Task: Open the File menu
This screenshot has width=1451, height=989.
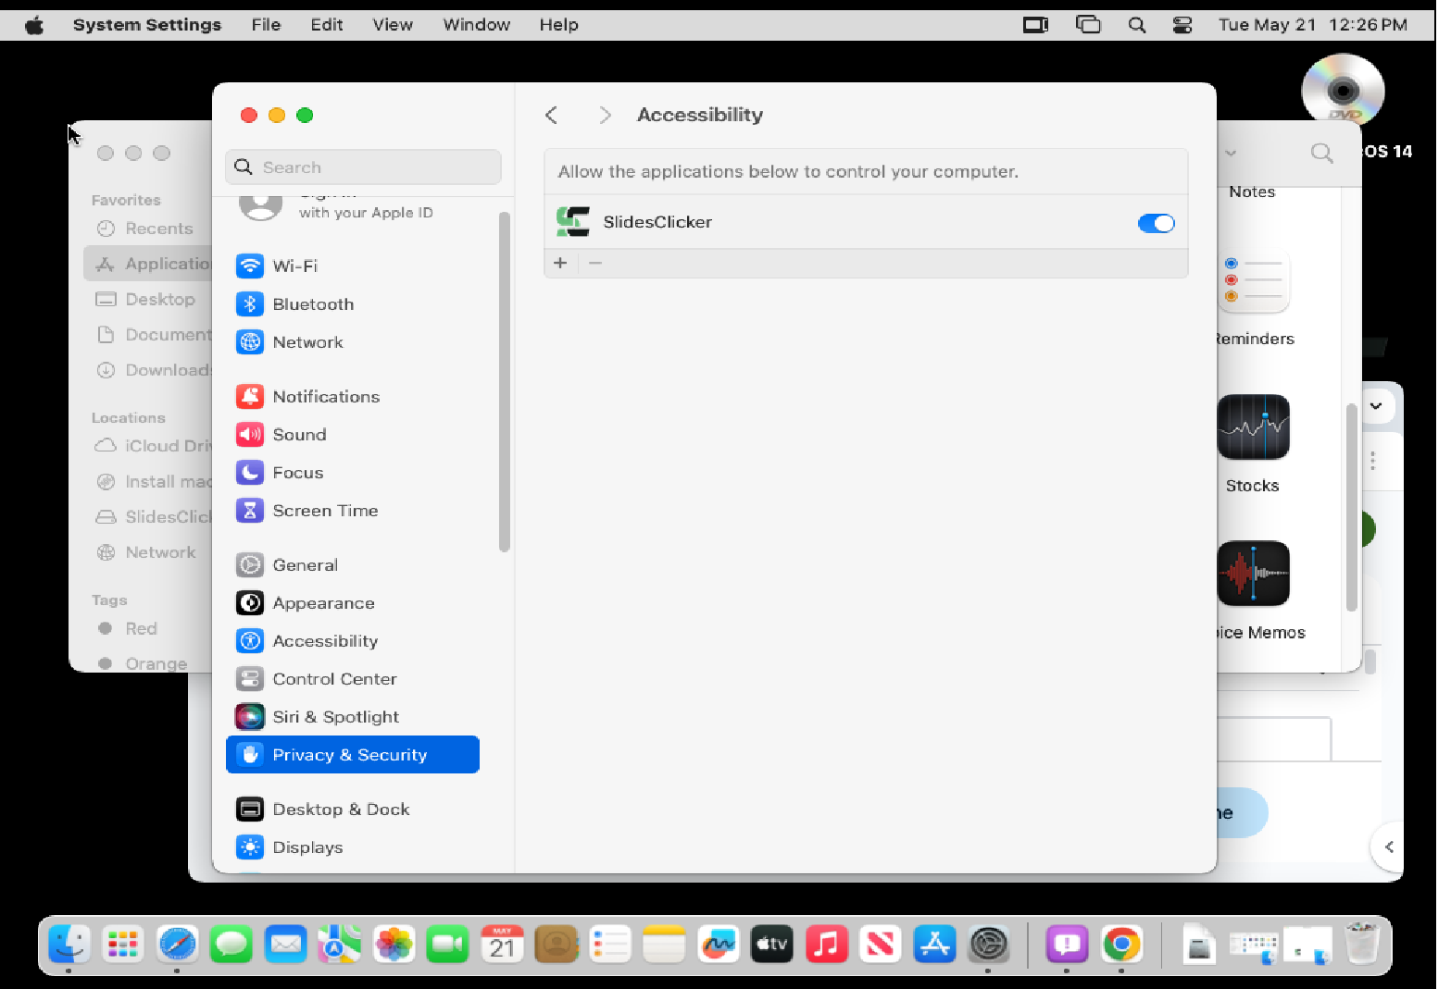Action: [x=266, y=25]
